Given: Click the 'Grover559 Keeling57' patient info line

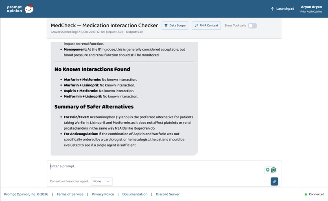Looking at the screenshot, I should click(x=96, y=32).
